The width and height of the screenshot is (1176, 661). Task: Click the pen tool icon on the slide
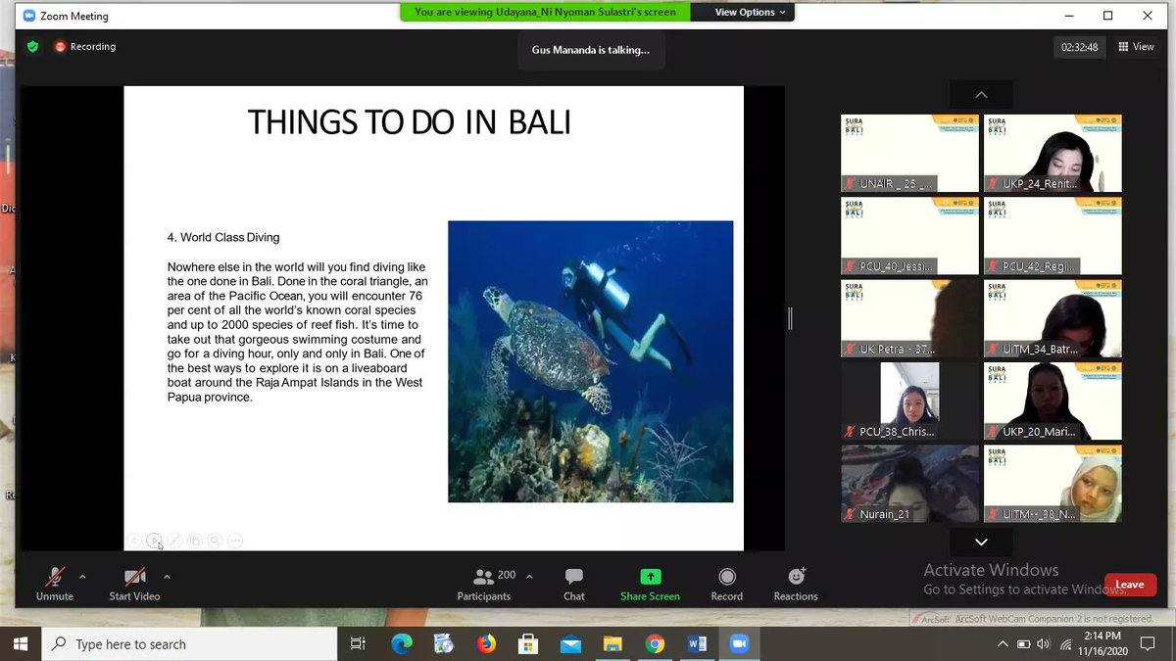(x=174, y=541)
